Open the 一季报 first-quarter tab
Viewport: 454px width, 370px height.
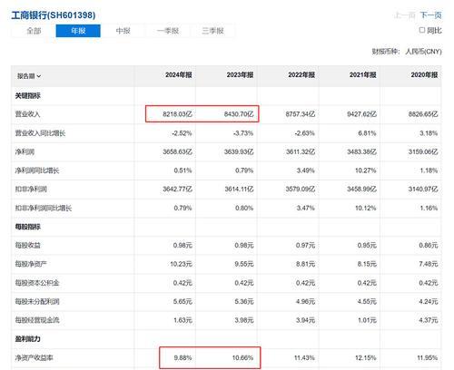(168, 31)
